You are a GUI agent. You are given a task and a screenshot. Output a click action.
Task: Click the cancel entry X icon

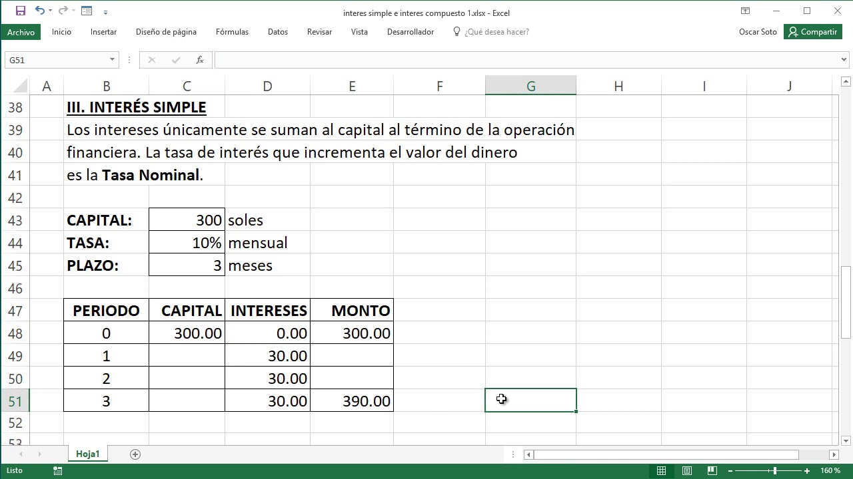(151, 60)
